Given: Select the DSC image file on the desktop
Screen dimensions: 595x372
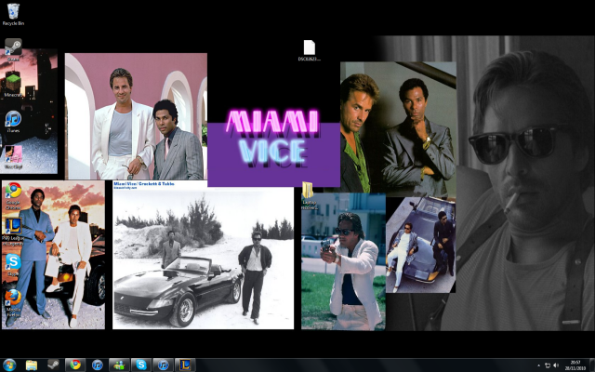Looking at the screenshot, I should 309,48.
